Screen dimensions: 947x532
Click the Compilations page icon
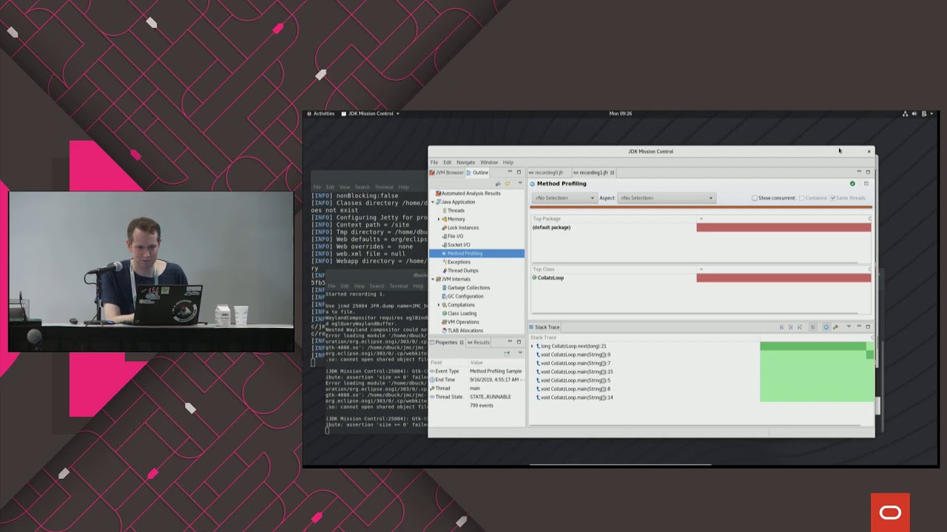[x=445, y=304]
